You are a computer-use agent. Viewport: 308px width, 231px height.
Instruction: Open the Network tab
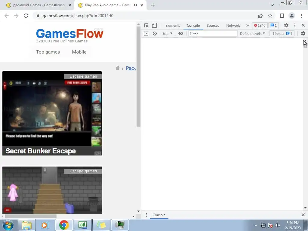coord(233,26)
